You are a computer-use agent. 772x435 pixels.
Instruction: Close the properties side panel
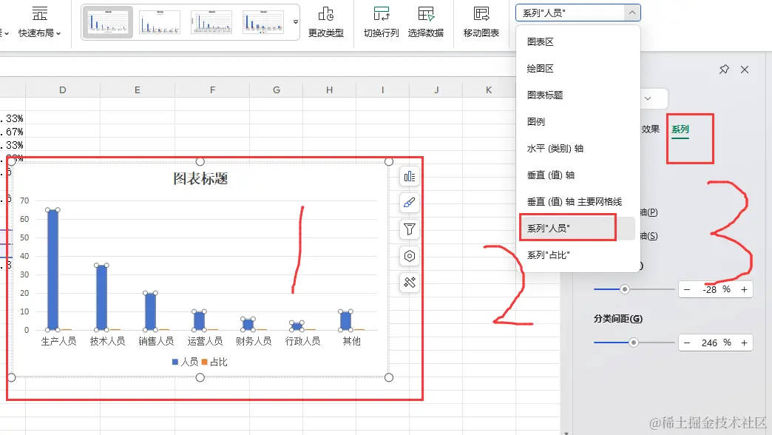tap(745, 70)
